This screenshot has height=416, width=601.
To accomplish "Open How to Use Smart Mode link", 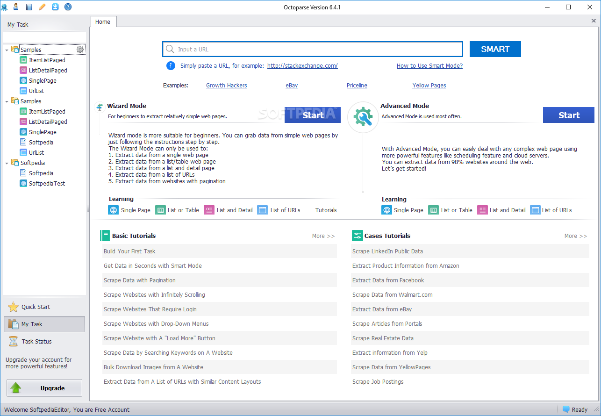I will point(429,66).
